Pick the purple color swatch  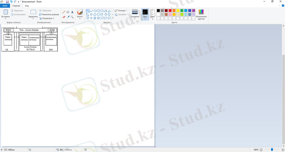click(x=193, y=11)
